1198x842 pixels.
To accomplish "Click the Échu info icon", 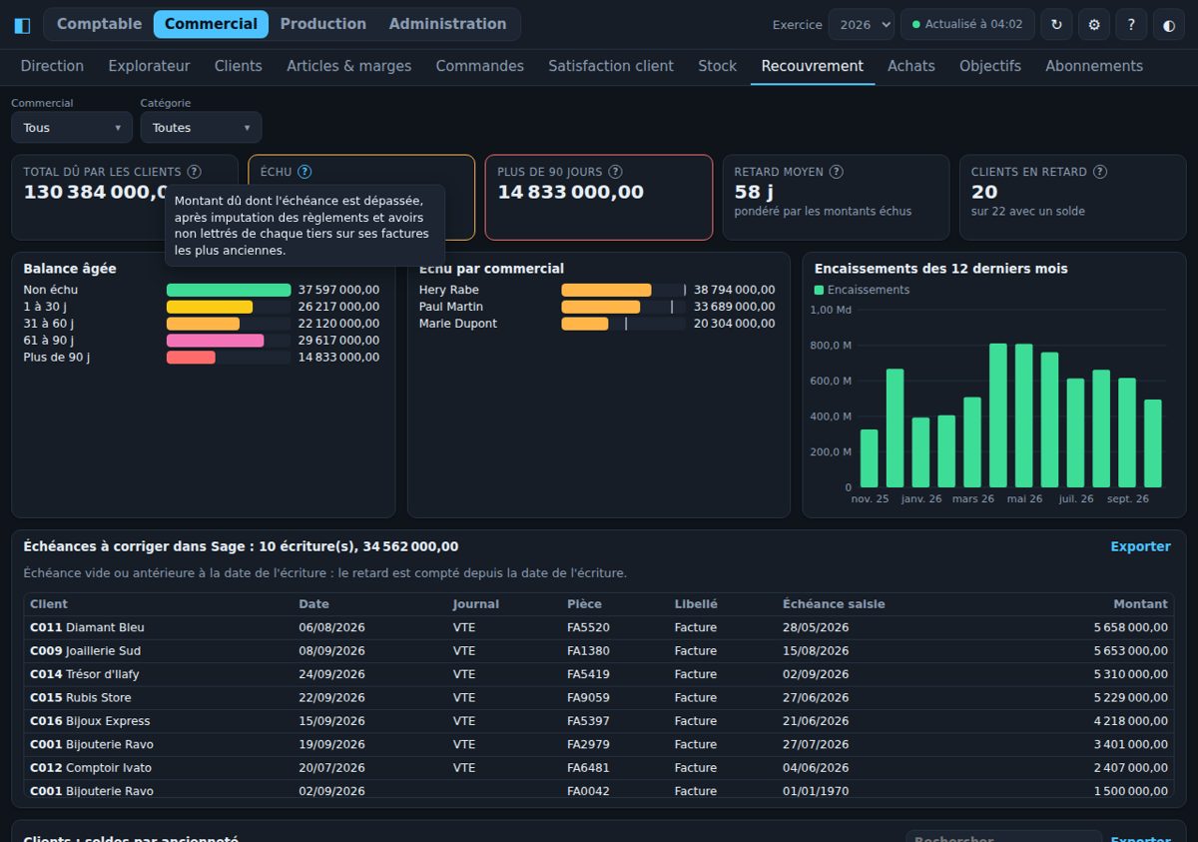I will tap(304, 172).
